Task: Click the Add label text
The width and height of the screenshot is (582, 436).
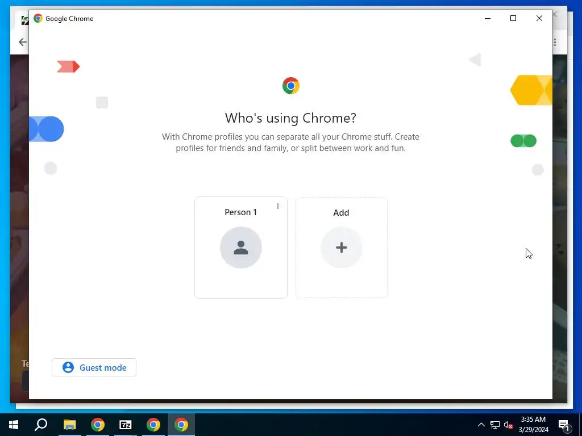Action: coord(341,212)
